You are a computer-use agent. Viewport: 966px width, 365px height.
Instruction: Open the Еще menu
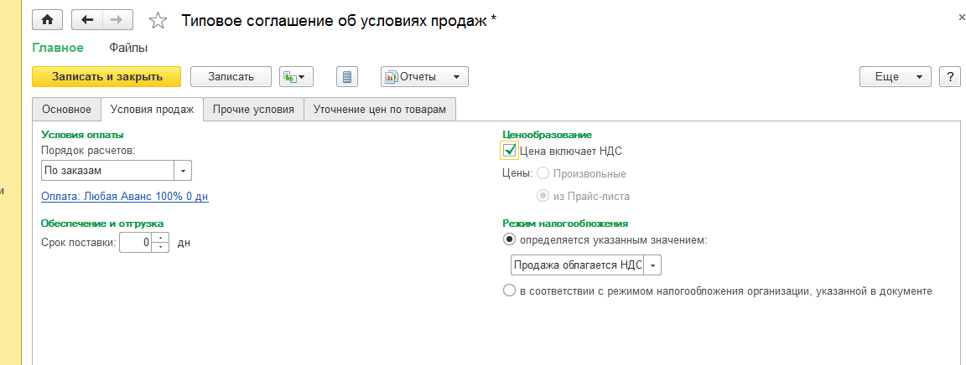point(895,77)
